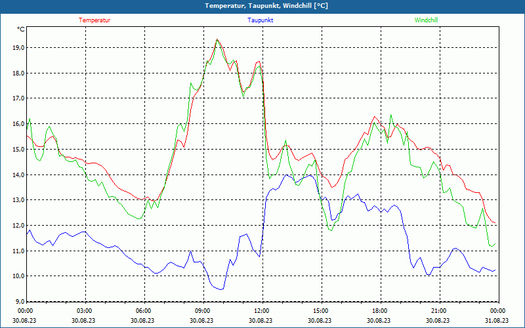Click the 14,0 y-axis label
The width and height of the screenshot is (525, 328).
click(x=19, y=174)
